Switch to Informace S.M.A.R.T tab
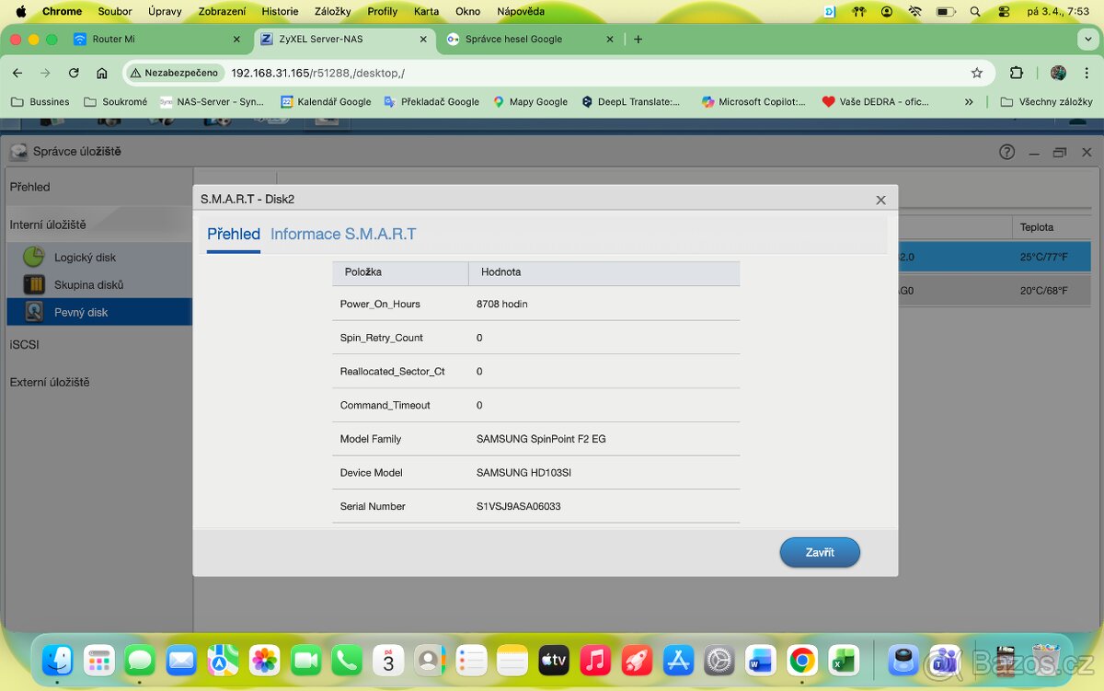 pyautogui.click(x=343, y=234)
